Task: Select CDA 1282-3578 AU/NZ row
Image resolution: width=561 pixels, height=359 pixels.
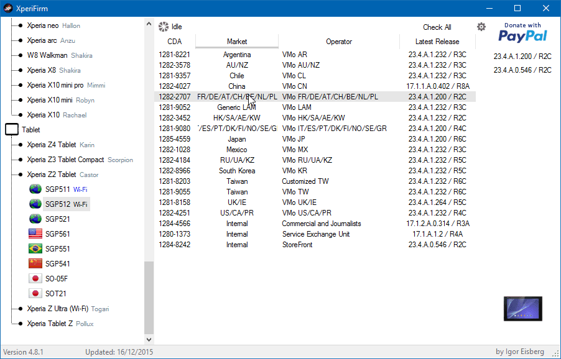Action: [x=315, y=65]
